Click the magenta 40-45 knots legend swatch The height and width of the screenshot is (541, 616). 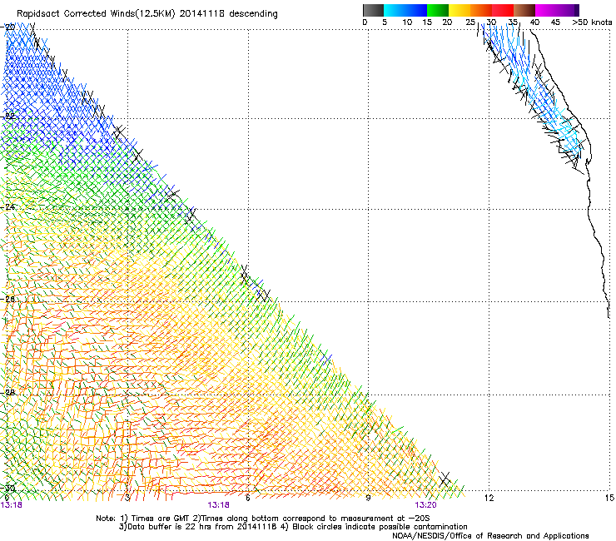click(546, 10)
